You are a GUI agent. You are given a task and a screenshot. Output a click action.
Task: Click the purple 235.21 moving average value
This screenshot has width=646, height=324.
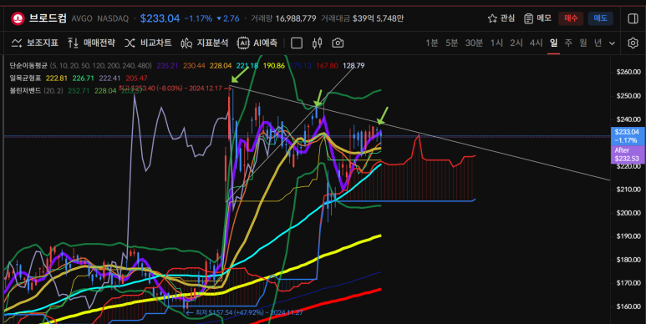(166, 65)
